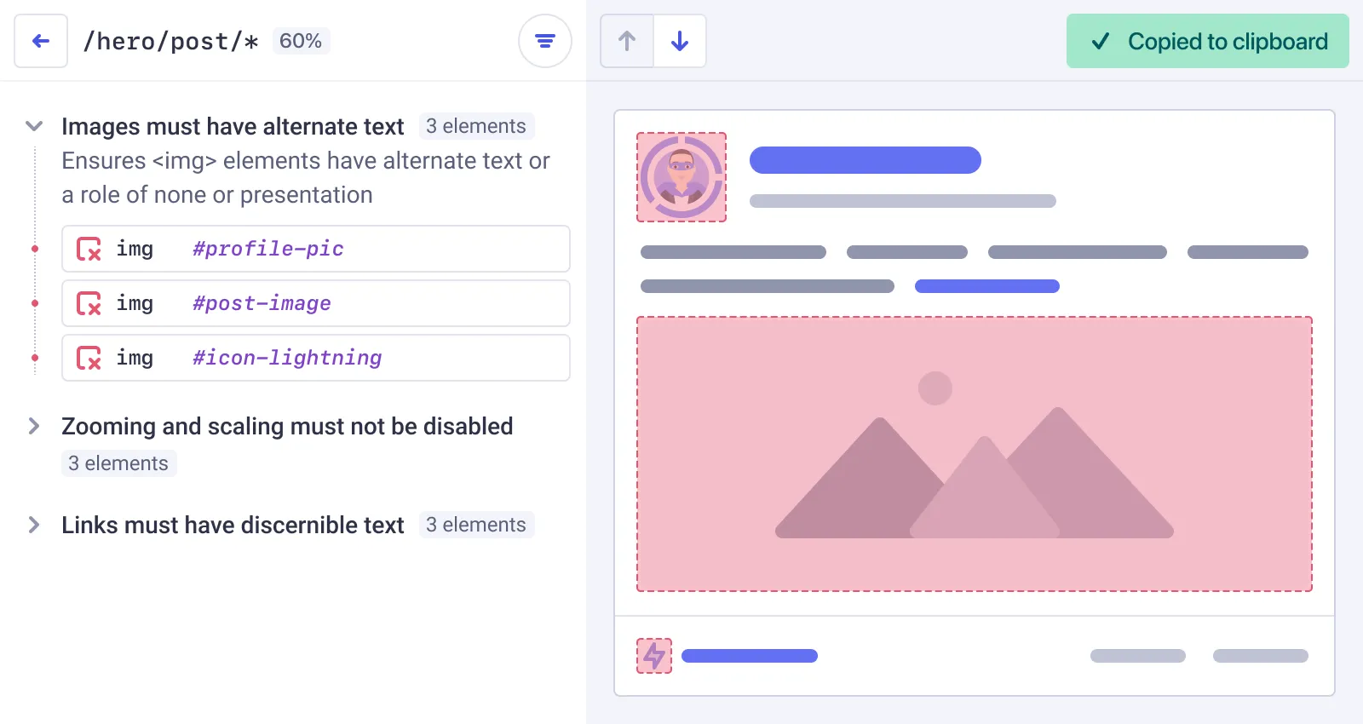
Task: Click the back arrow button
Action: (x=41, y=41)
